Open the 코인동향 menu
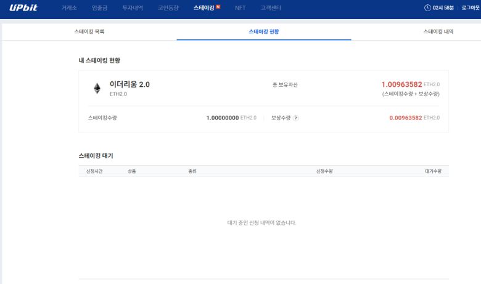Viewport: 481px width, 284px height. click(x=168, y=8)
